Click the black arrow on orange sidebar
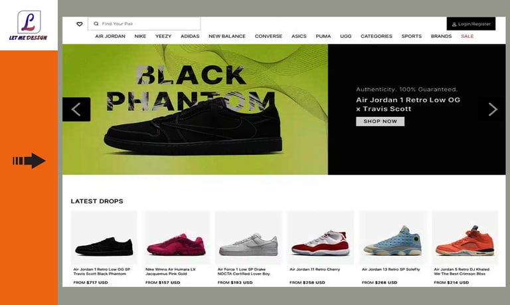510x305 pixels. pos(29,161)
